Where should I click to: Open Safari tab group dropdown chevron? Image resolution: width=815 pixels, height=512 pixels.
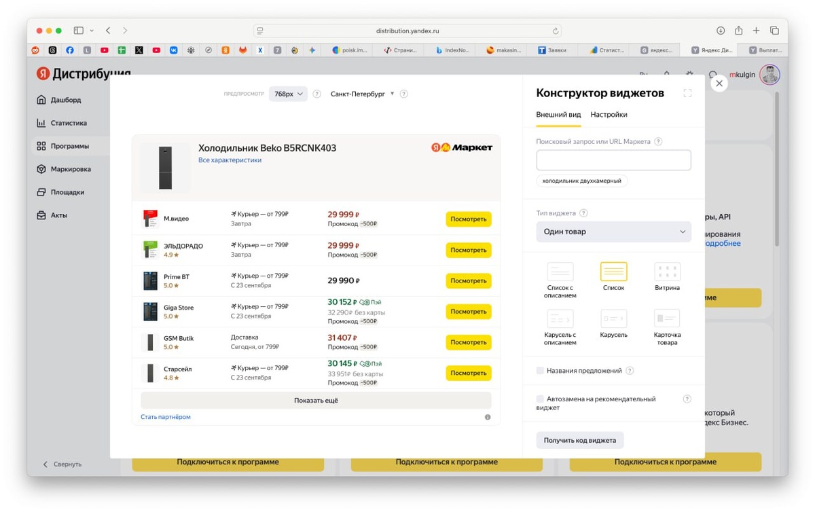[x=92, y=31]
